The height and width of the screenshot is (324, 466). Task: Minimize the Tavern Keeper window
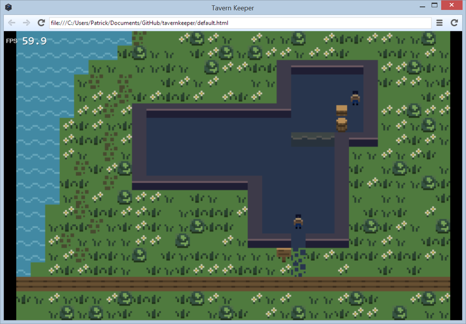pyautogui.click(x=422, y=6)
